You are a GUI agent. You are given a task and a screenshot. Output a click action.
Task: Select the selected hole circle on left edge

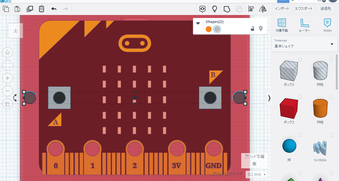point(30,98)
